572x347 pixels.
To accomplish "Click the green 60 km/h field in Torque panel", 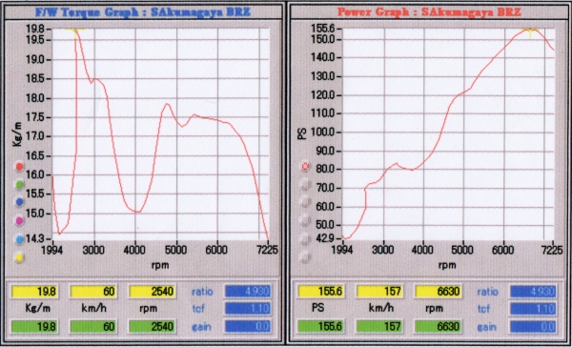I will pyautogui.click(x=93, y=326).
